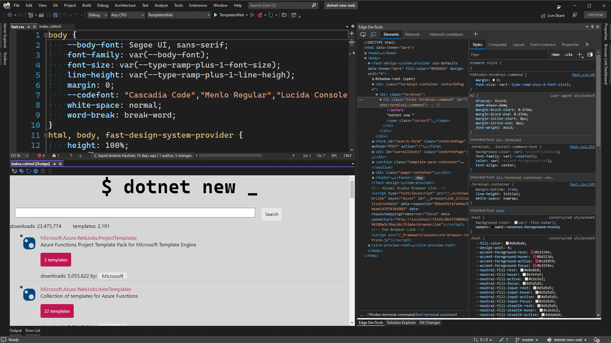The height and width of the screenshot is (343, 611).
Task: Select the element-inspect pointer icon in Edge DevTools
Action: point(363,34)
